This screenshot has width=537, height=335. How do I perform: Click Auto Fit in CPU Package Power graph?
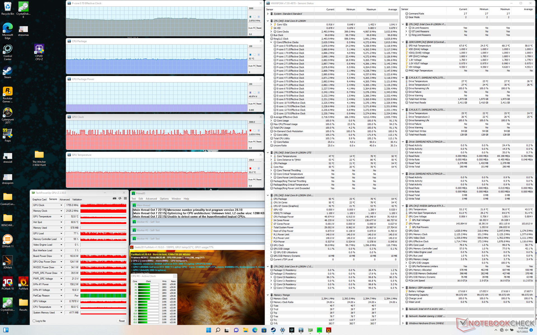(252, 104)
